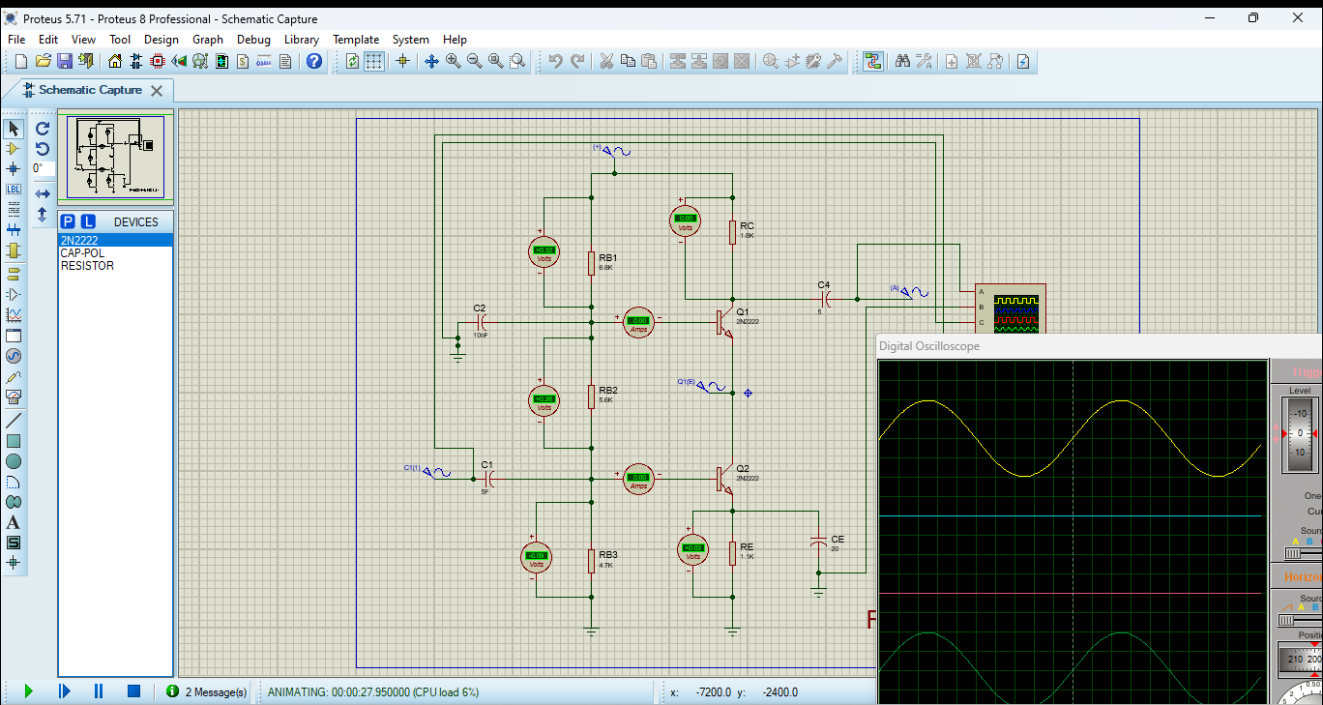
Task: Click the Undo arrow icon
Action: coord(555,61)
